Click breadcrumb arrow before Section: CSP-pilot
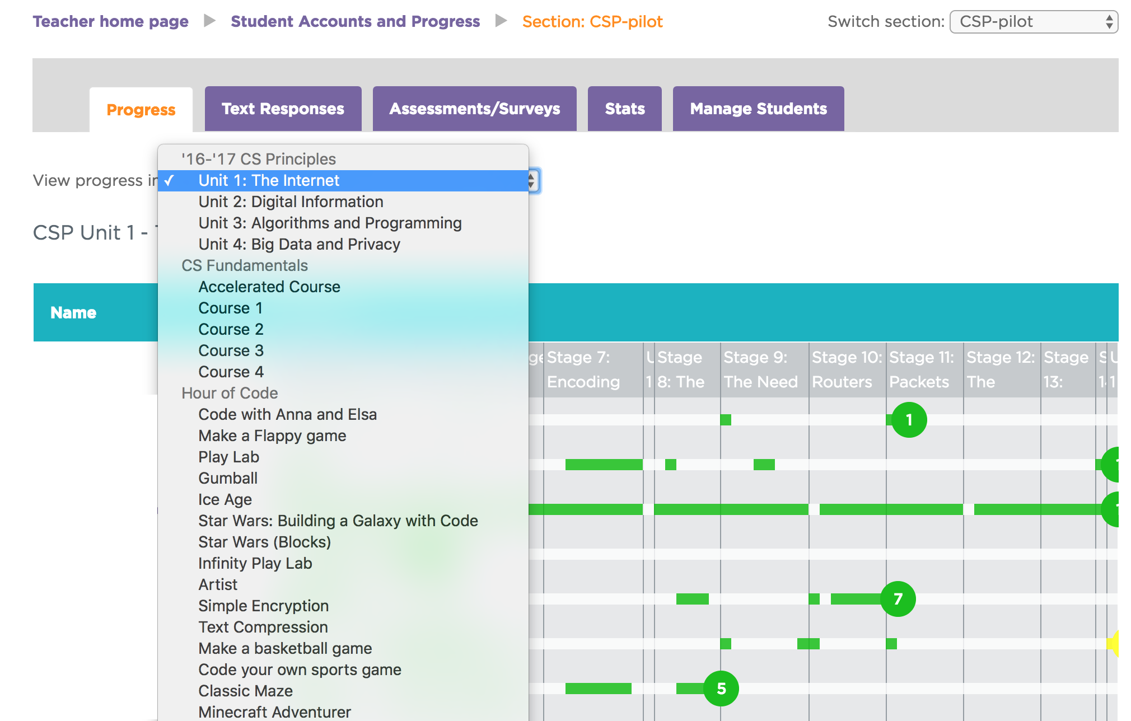The width and height of the screenshot is (1131, 721). pyautogui.click(x=501, y=21)
